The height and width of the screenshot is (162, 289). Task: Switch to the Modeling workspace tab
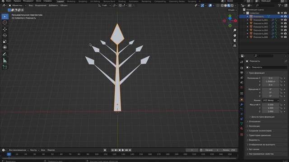(71, 1)
